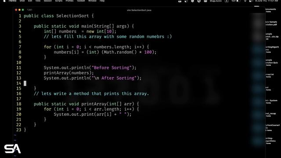281x158 pixels.
Task: Click the main(String[] args) method declaration
Action: pos(84,26)
